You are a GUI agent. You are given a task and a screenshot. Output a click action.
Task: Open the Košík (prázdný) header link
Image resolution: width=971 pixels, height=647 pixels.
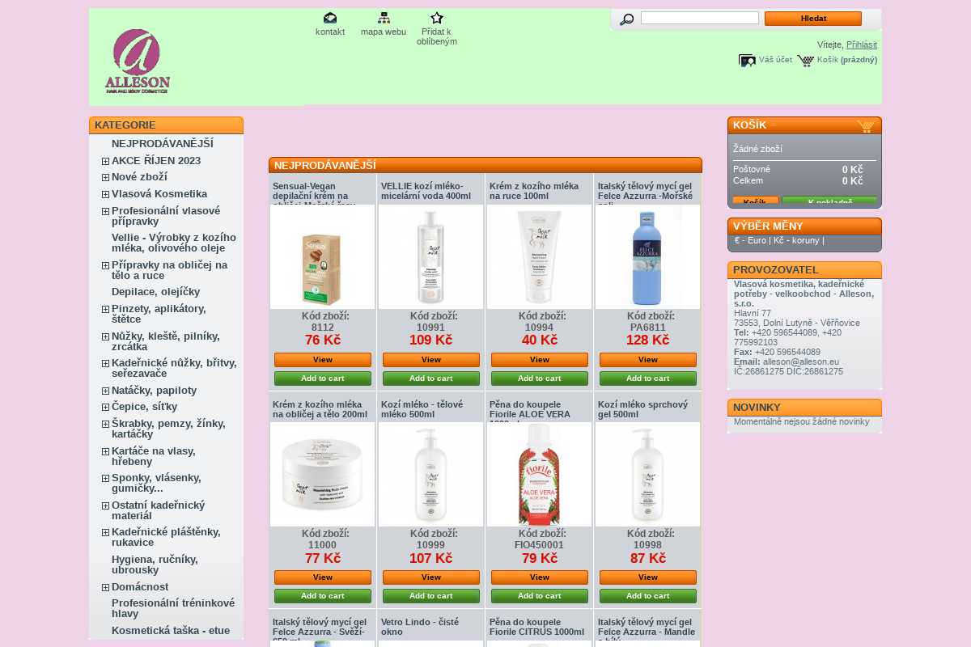(847, 61)
